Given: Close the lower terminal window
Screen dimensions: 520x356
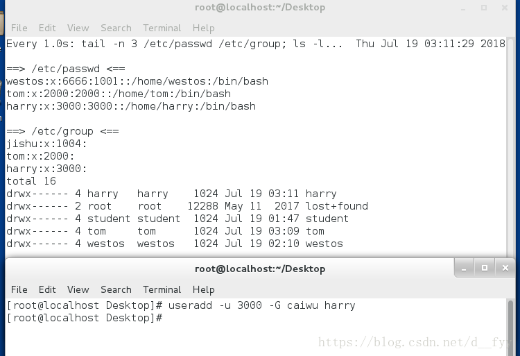Looking at the screenshot, I should [505, 268].
